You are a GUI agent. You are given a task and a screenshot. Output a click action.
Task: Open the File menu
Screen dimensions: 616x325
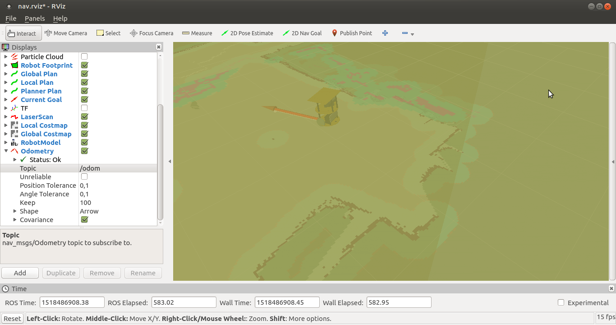pyautogui.click(x=11, y=19)
